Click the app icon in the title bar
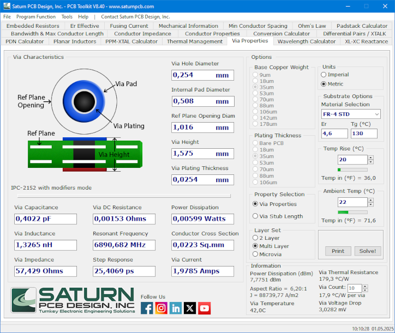Image resolution: width=395 pixels, height=333 pixels. point(7,6)
